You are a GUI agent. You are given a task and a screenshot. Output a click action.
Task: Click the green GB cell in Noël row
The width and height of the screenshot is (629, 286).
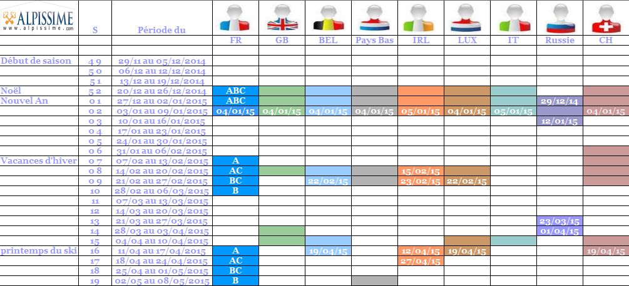(x=282, y=91)
